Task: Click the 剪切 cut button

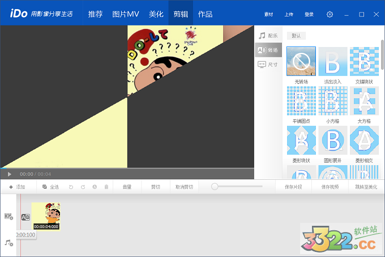Action: tap(156, 187)
